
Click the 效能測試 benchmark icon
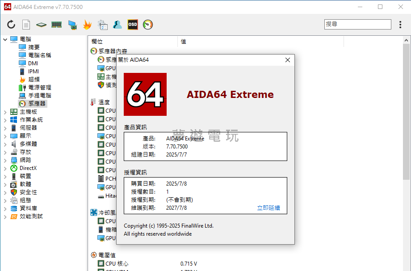14,216
